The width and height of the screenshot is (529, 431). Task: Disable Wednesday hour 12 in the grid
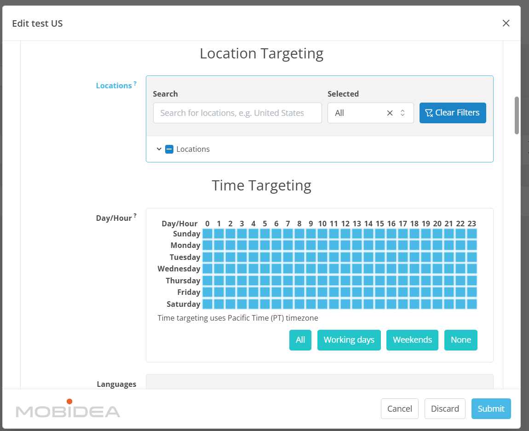pos(345,269)
